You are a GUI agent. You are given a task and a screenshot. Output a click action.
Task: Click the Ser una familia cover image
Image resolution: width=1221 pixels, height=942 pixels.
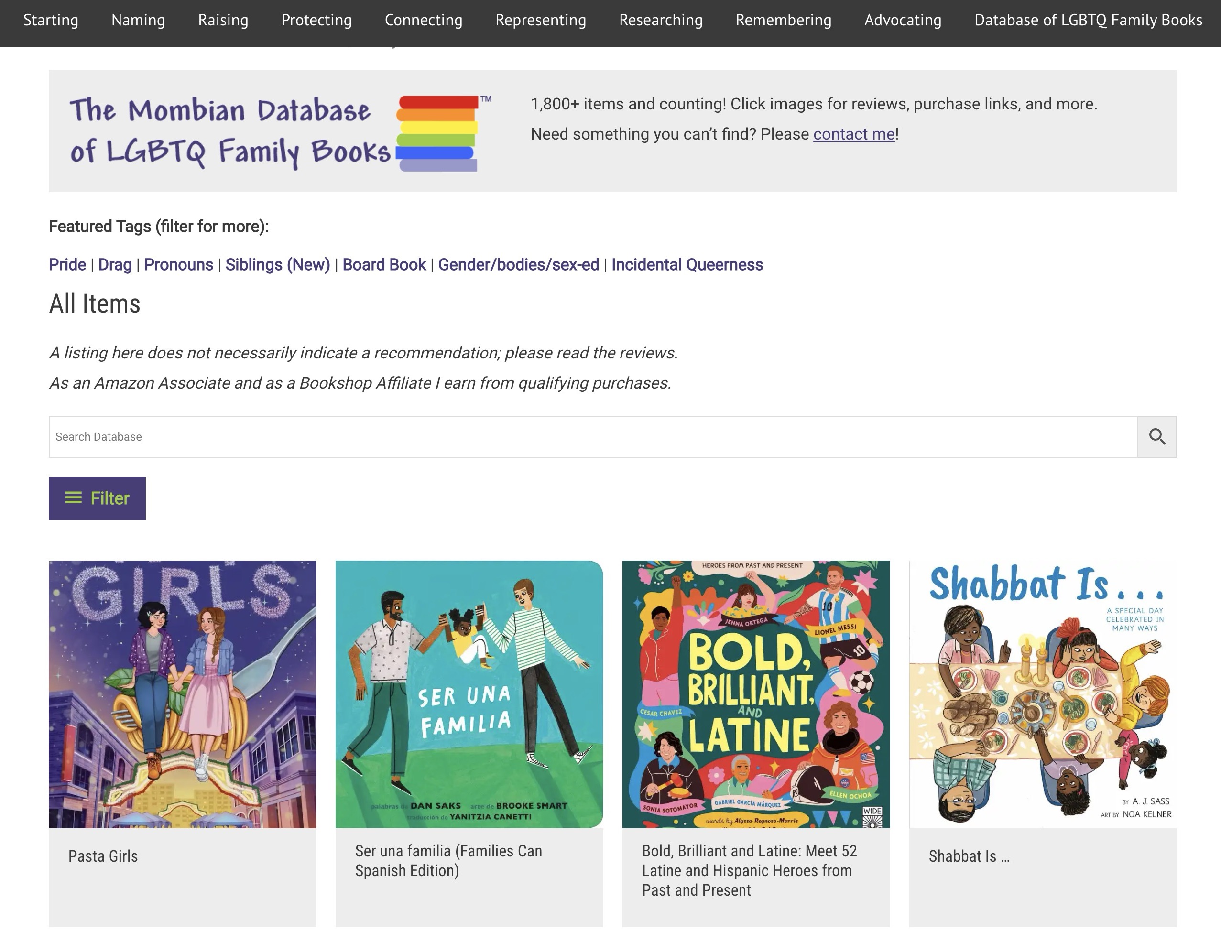point(469,694)
